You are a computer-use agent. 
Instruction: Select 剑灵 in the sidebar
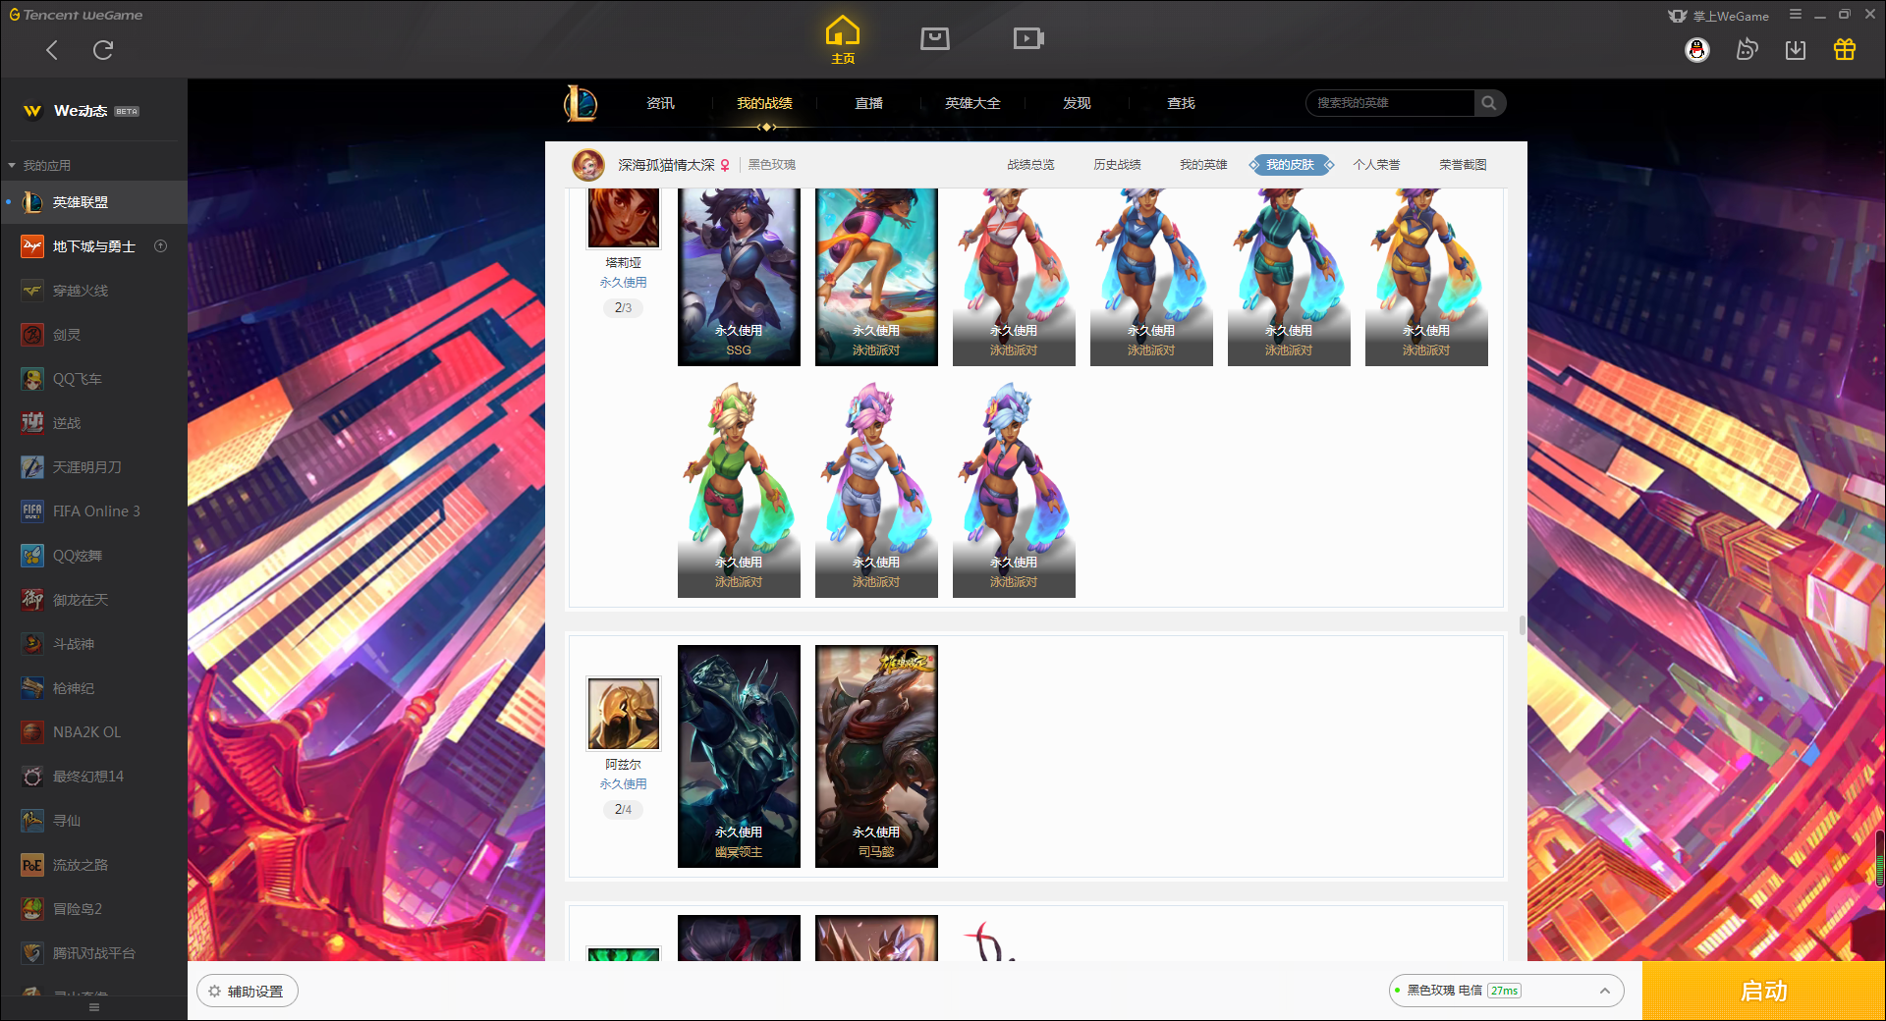point(93,335)
